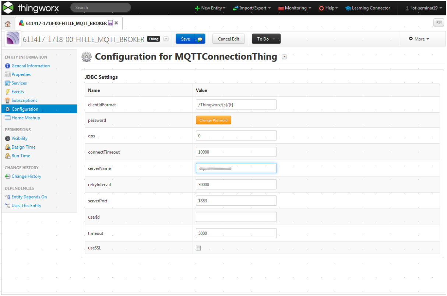Click Change Password button
Image resolution: width=447 pixels, height=296 pixels.
214,120
